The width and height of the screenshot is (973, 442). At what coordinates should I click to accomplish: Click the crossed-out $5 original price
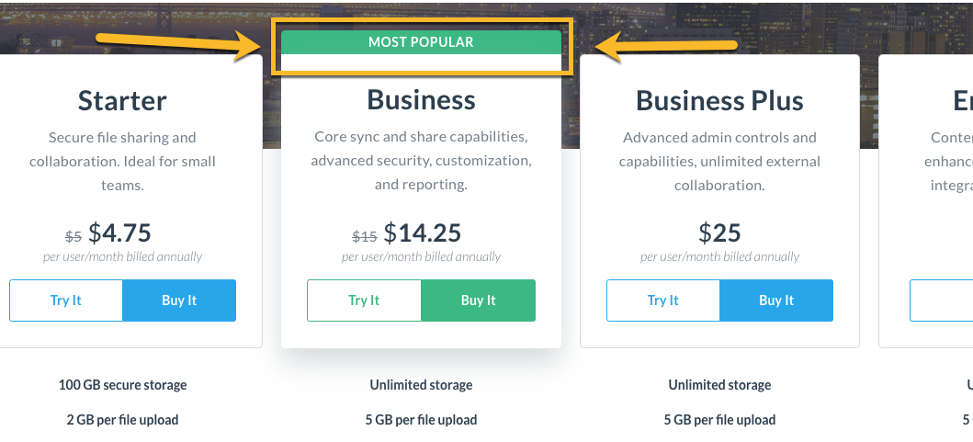pyautogui.click(x=74, y=236)
